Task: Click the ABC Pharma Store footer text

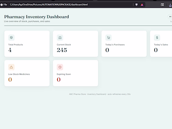Action: [100, 94]
